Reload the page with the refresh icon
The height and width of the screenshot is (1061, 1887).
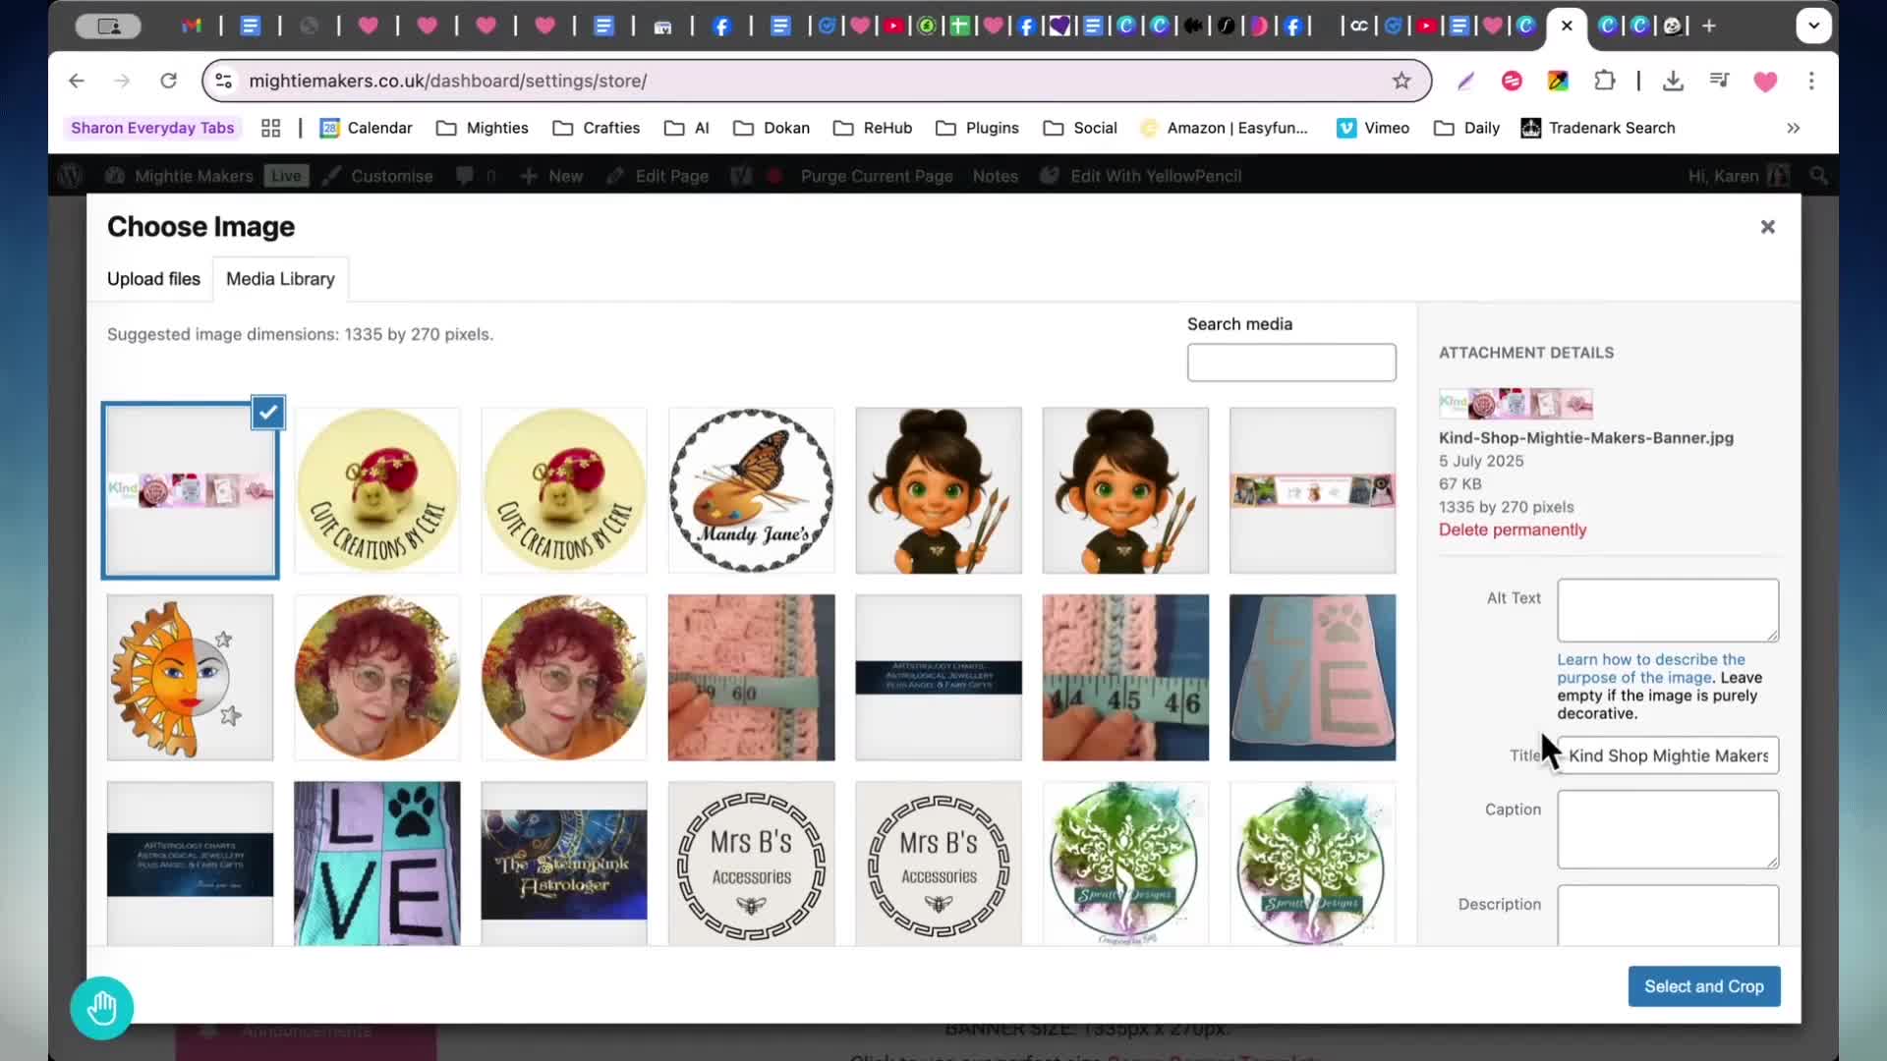(x=168, y=81)
